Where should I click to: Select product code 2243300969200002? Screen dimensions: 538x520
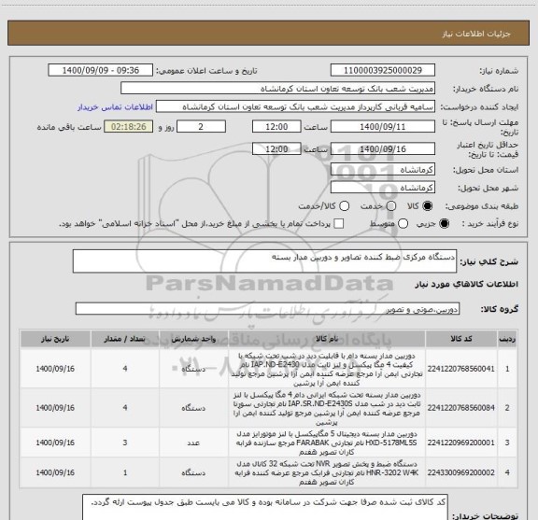pos(460,472)
